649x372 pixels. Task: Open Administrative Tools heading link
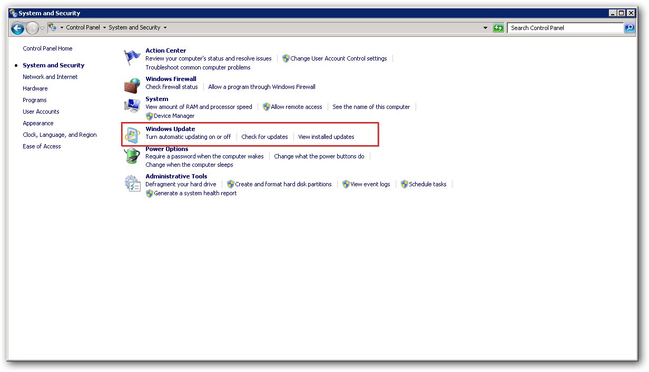(176, 176)
